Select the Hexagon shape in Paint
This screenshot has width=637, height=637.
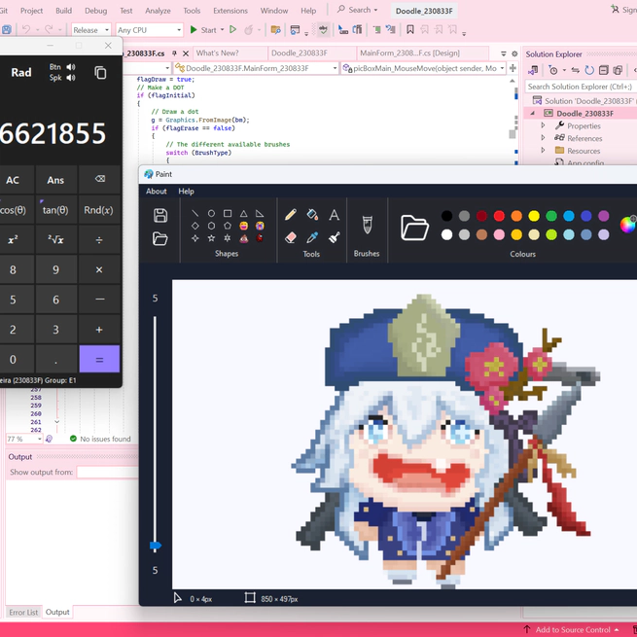point(211,226)
